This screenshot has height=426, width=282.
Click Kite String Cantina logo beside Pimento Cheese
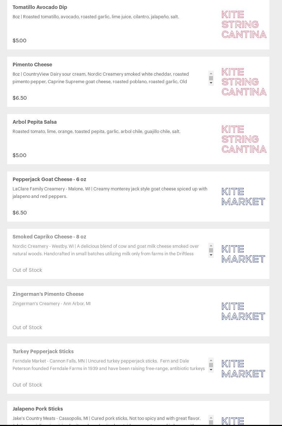click(244, 82)
